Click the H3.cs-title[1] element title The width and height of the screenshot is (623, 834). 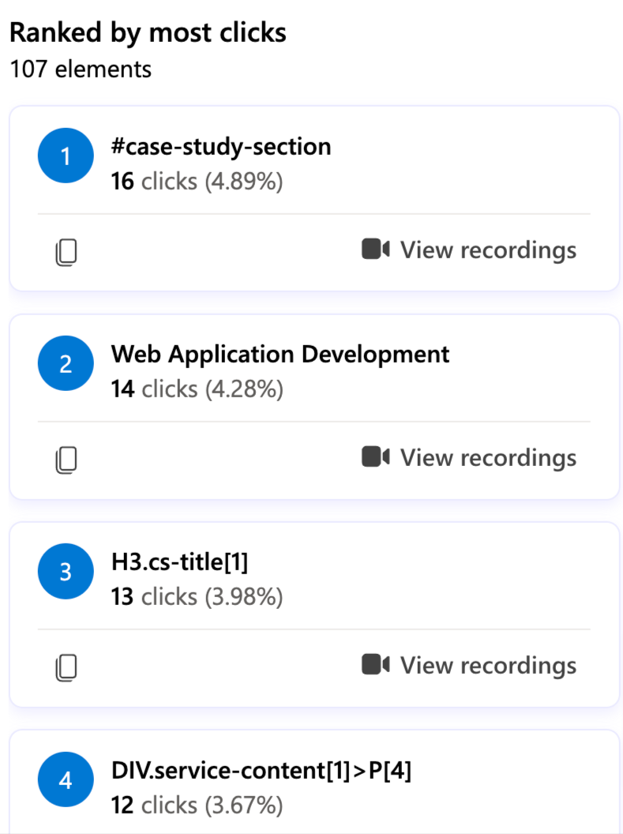[x=180, y=562]
